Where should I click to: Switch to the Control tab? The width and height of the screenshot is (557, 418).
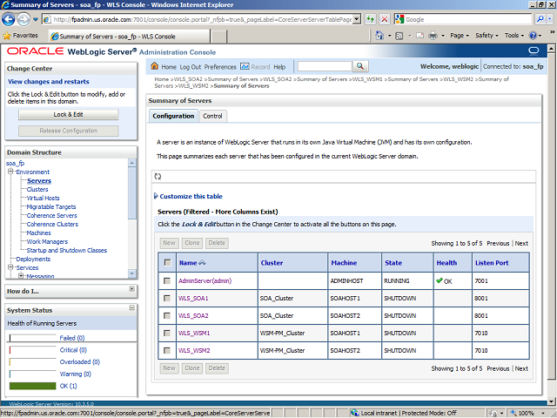click(212, 116)
